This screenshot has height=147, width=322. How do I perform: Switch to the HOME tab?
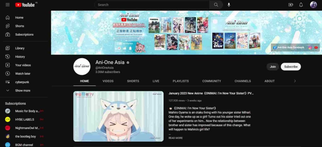(x=85, y=81)
